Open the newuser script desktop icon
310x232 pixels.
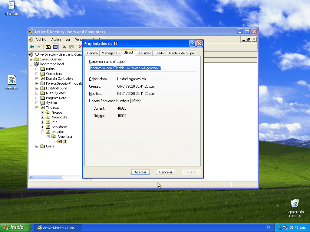(x=12, y=80)
